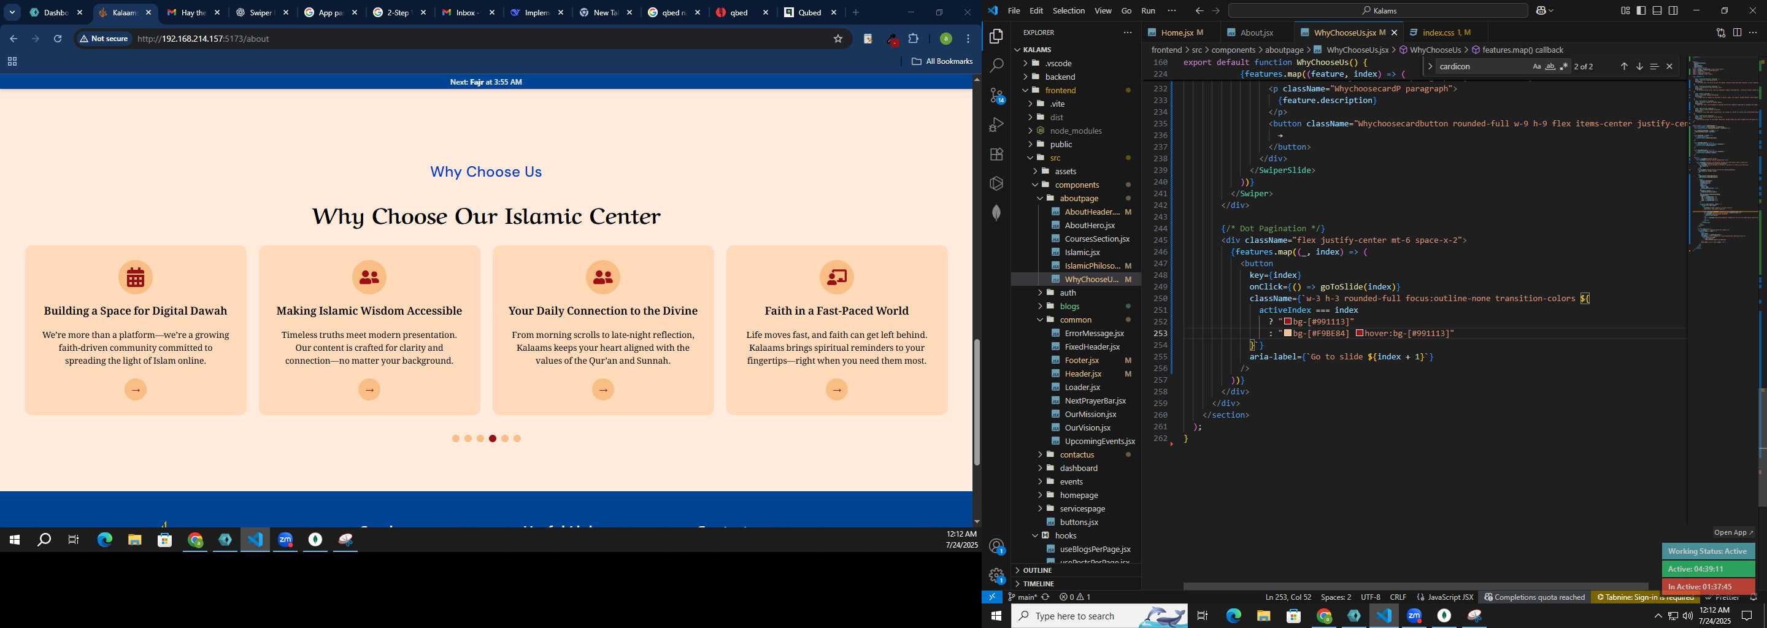Open the Search view in VS Code activity bar

(x=996, y=66)
